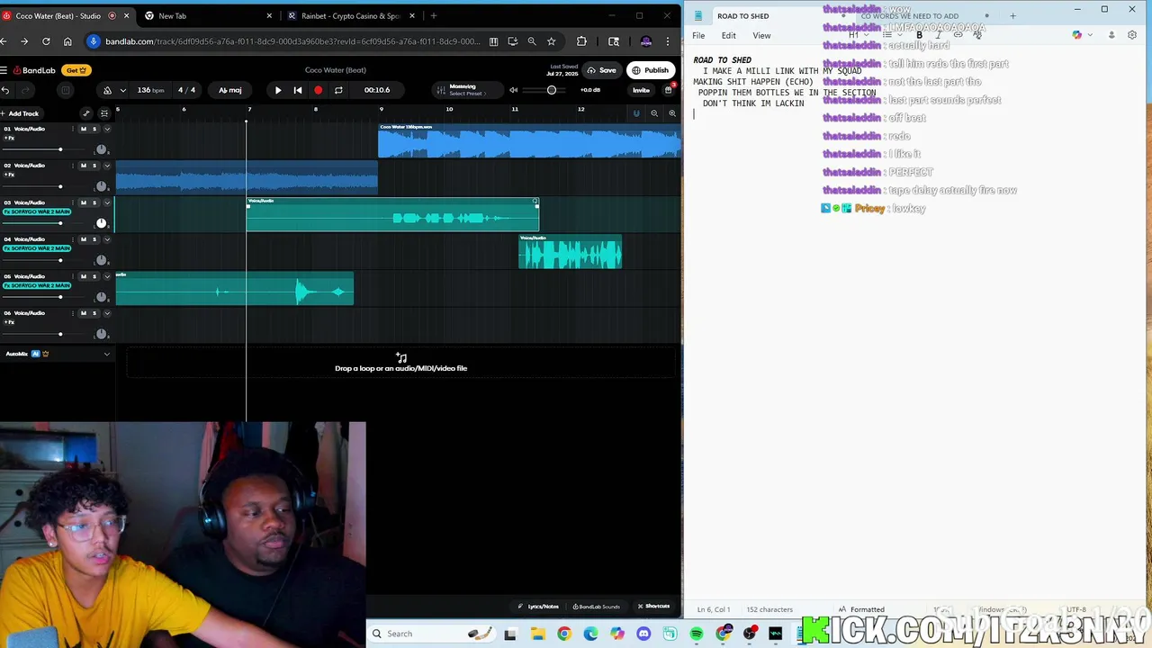Viewport: 1152px width, 648px height.
Task: Solo track 02 Voice/Audio
Action: [x=94, y=166]
